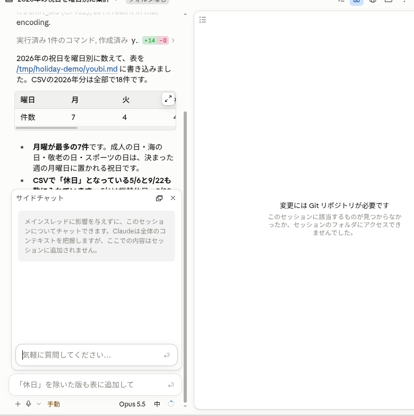Click the scroll-up arrow of chat scrollbar
The height and width of the screenshot is (416, 414).
tap(185, 14)
